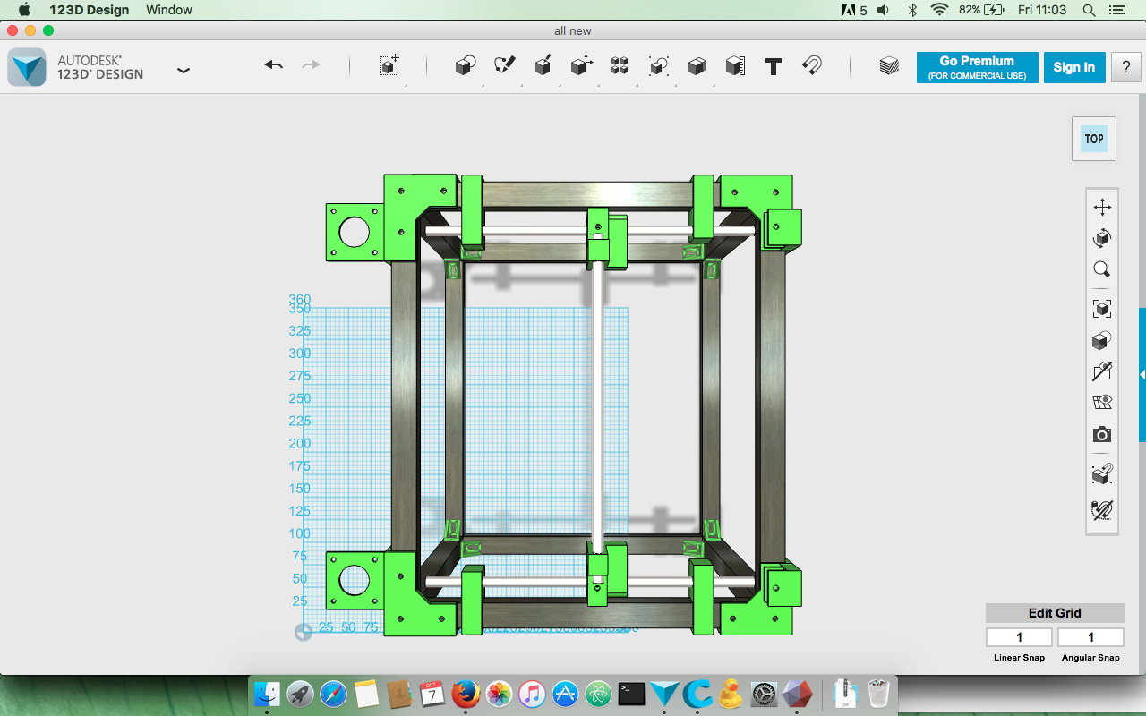Open iTunes from the Dock
The width and height of the screenshot is (1146, 716).
point(532,694)
